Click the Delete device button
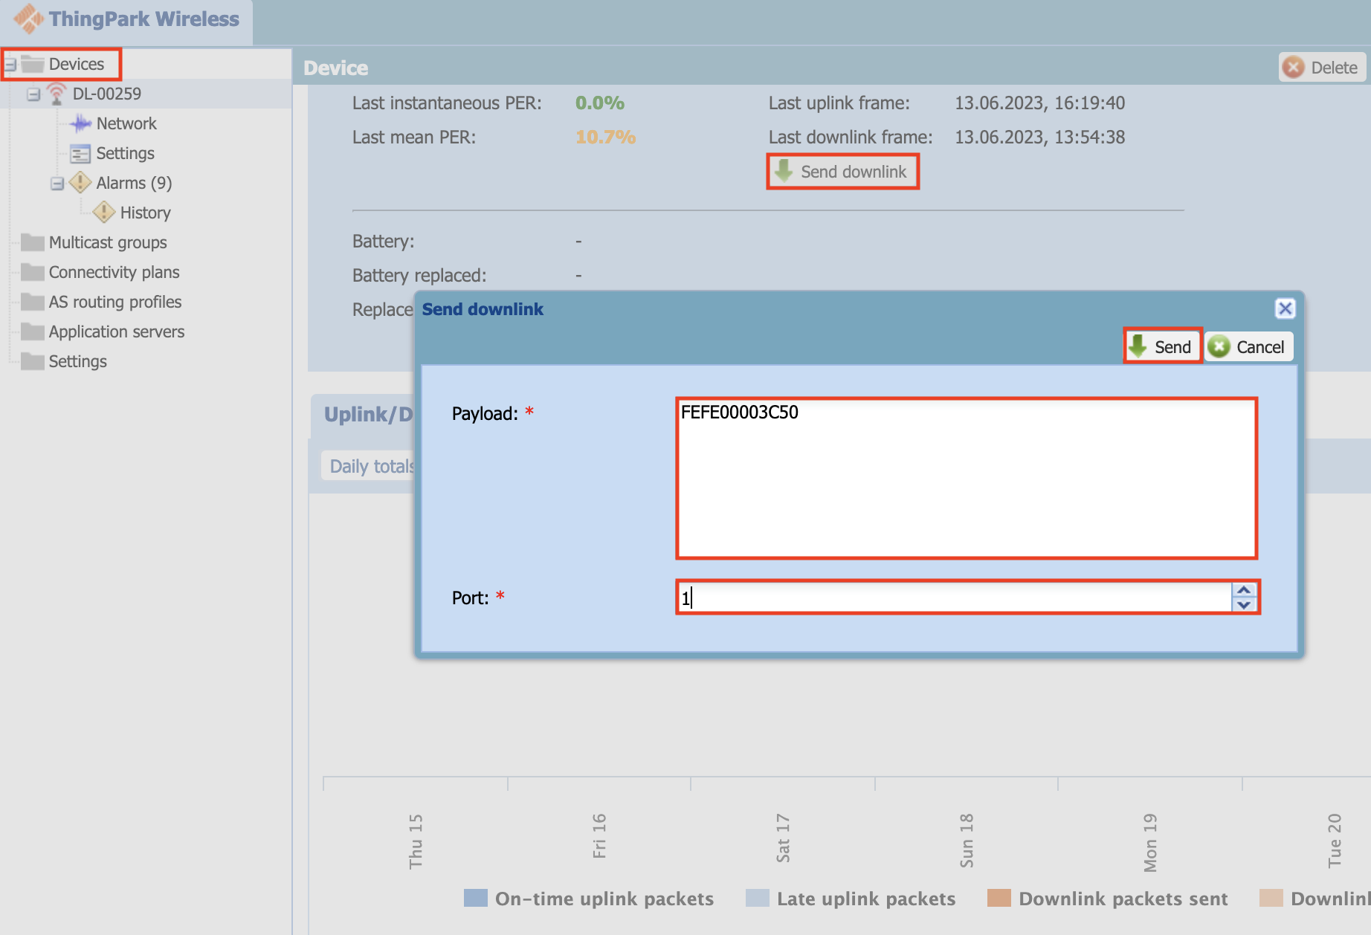 tap(1323, 68)
